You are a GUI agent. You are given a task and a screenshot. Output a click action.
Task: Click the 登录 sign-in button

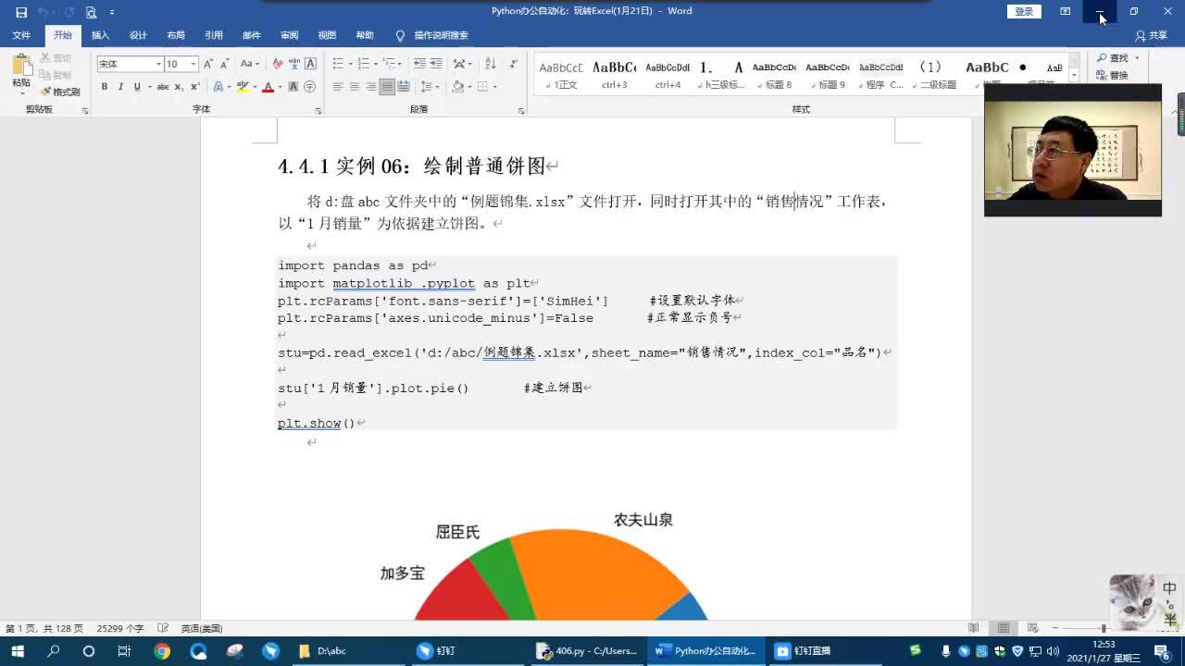pyautogui.click(x=1024, y=12)
